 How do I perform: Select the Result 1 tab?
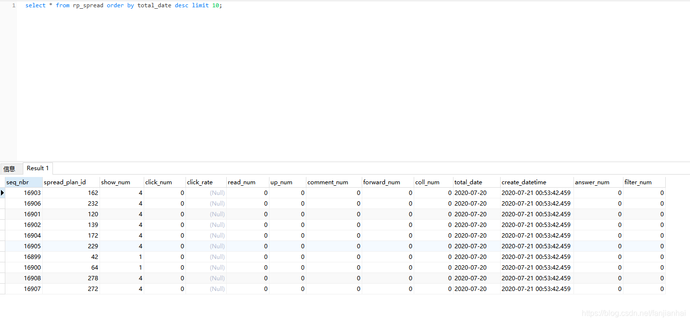coord(38,168)
